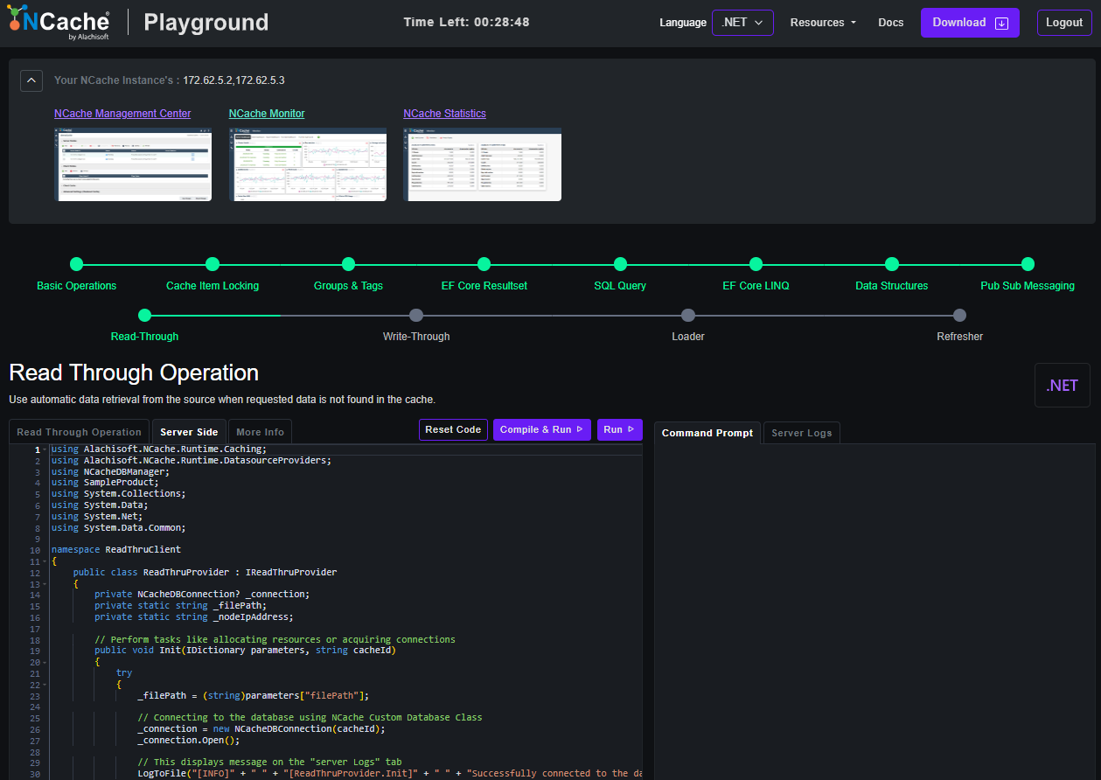Select the Write-Through step marker
The height and width of the screenshot is (780, 1101).
tap(416, 316)
